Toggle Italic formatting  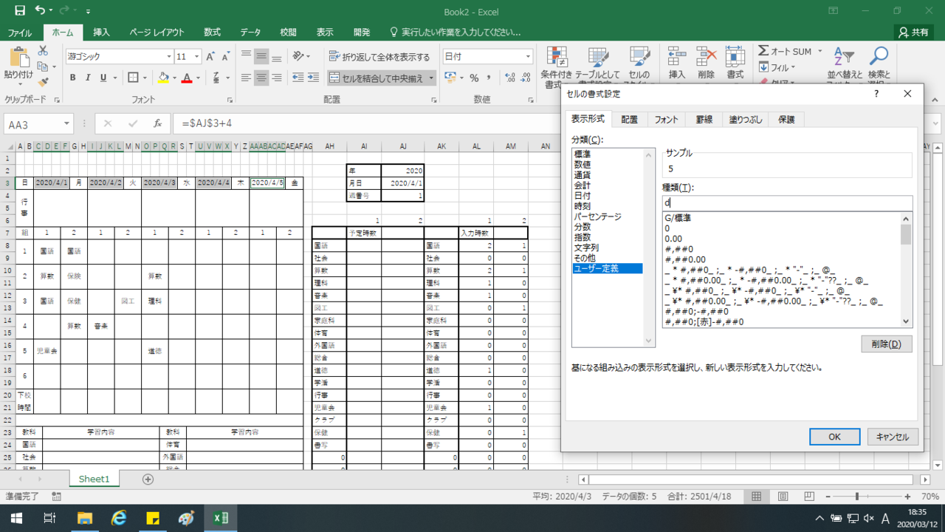pyautogui.click(x=88, y=78)
